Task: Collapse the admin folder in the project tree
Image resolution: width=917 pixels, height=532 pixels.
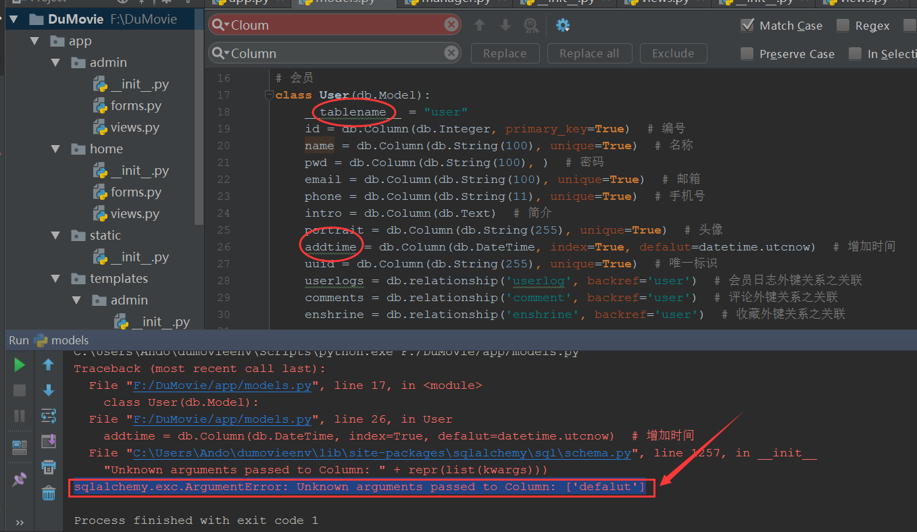Action: (x=57, y=62)
